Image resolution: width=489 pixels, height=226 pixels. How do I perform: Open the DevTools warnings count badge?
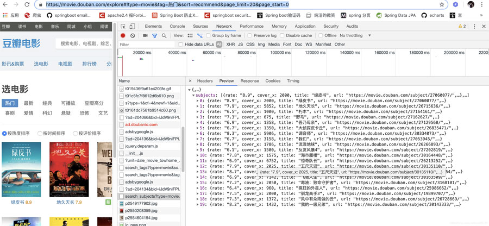(x=462, y=27)
